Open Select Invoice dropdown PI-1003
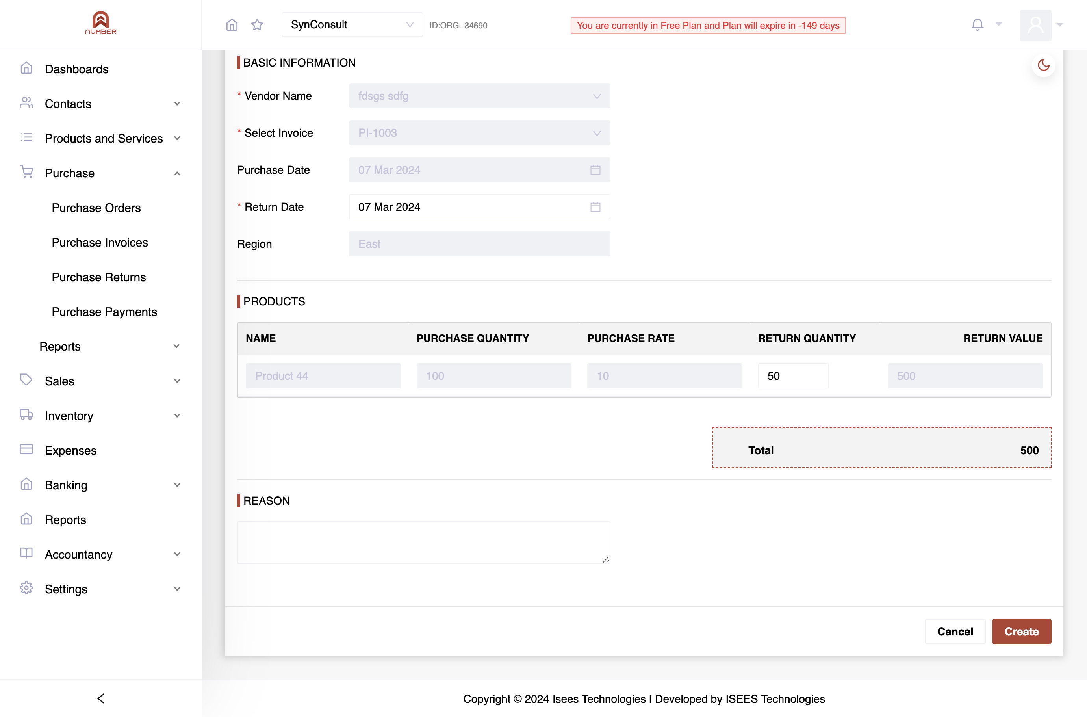1087x717 pixels. click(x=479, y=133)
